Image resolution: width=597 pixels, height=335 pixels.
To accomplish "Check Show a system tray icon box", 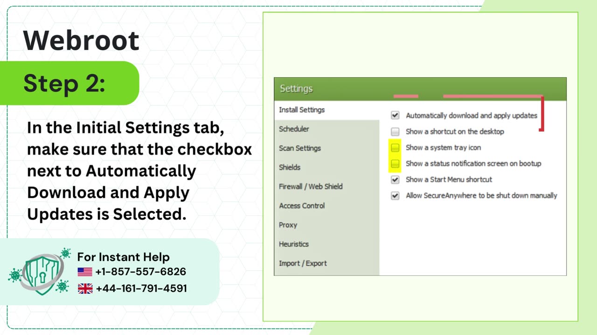I will [395, 147].
